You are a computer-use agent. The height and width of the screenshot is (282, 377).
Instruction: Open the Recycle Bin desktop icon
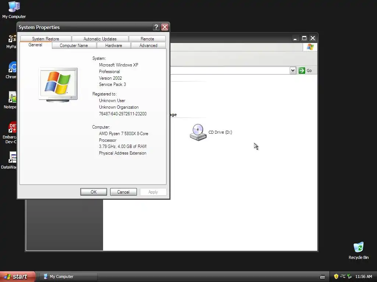[359, 251]
